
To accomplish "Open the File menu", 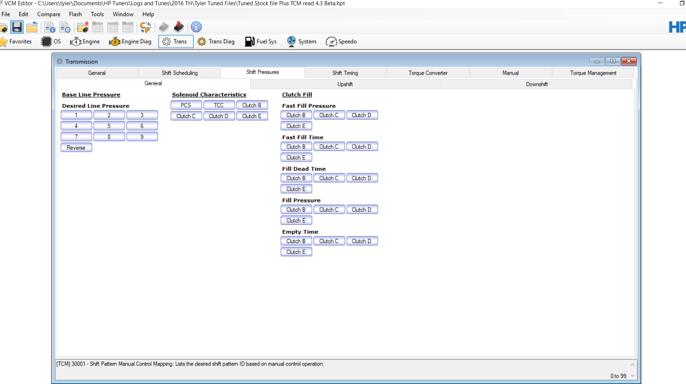I will 6,14.
